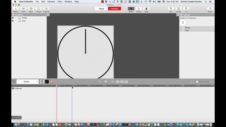Select Line in the Elements list

point(24,21)
